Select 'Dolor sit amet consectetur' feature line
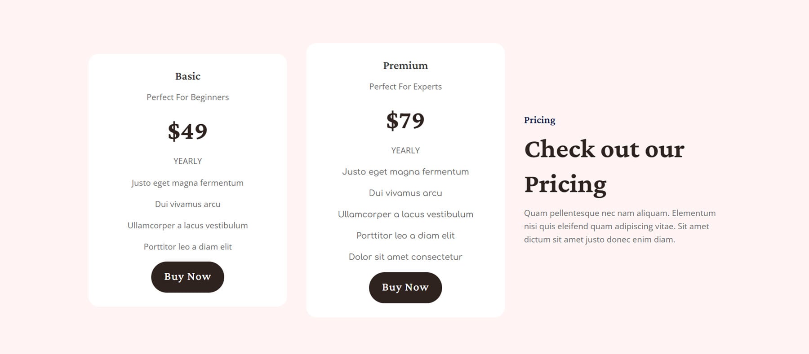The image size is (809, 354). [405, 257]
